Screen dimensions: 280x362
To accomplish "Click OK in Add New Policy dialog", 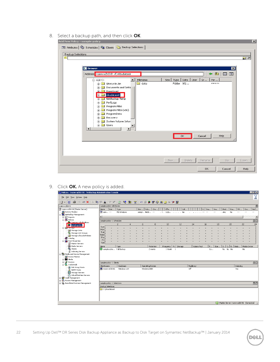I will click(207, 169).
